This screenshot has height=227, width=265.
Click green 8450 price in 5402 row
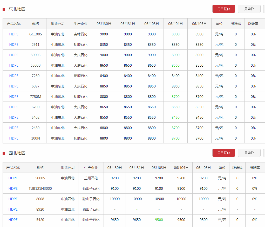tap(175, 117)
